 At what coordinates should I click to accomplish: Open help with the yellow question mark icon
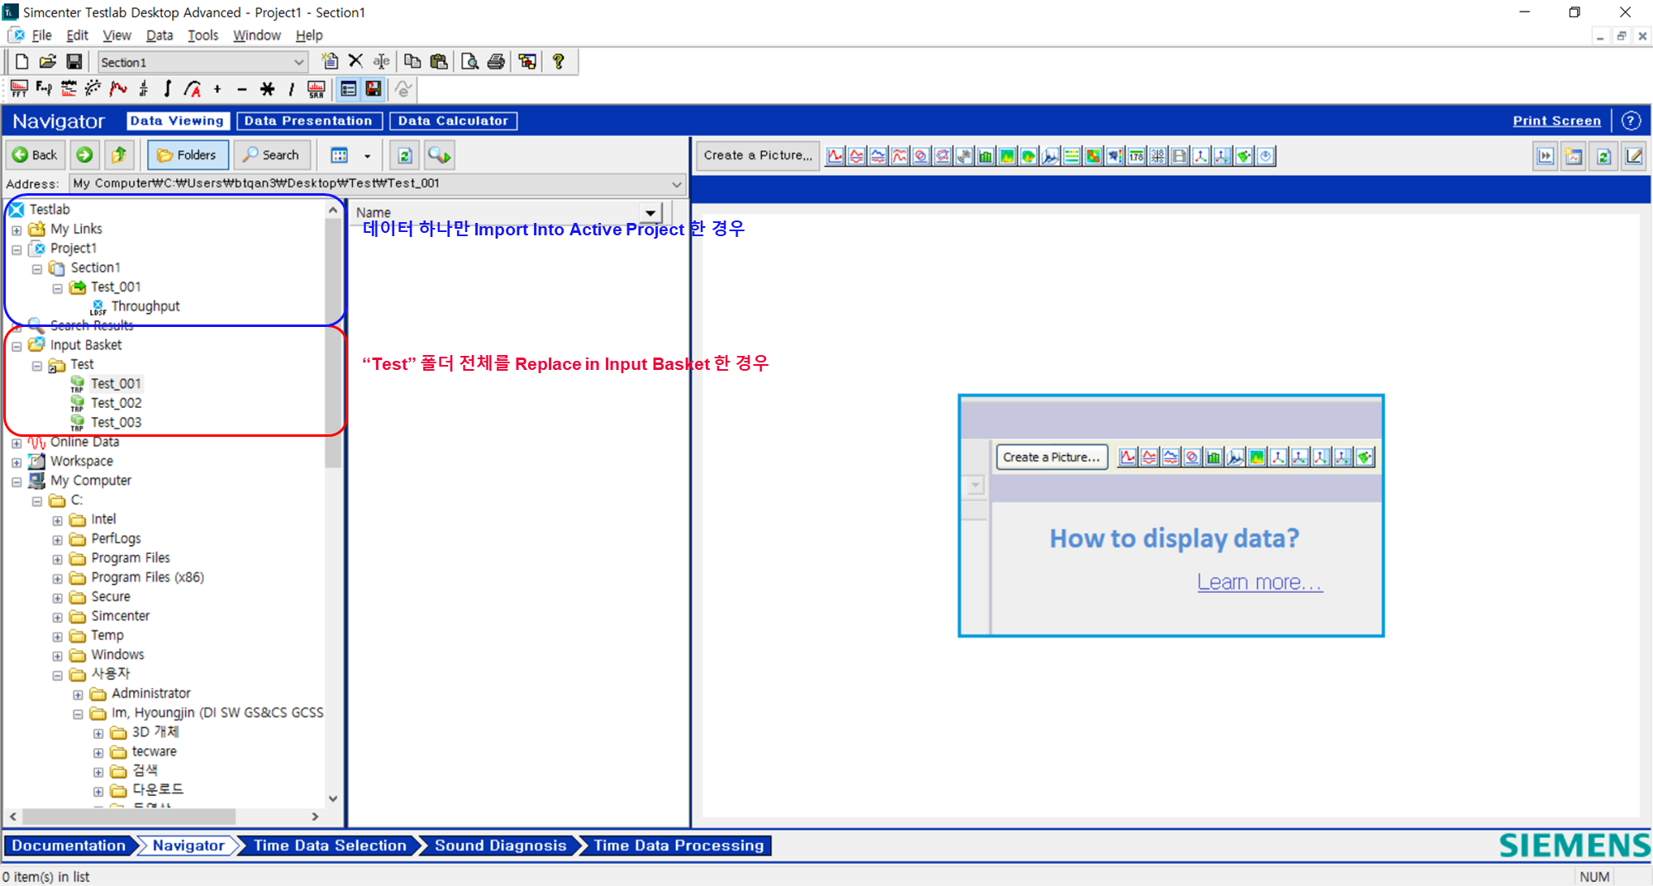pos(559,61)
